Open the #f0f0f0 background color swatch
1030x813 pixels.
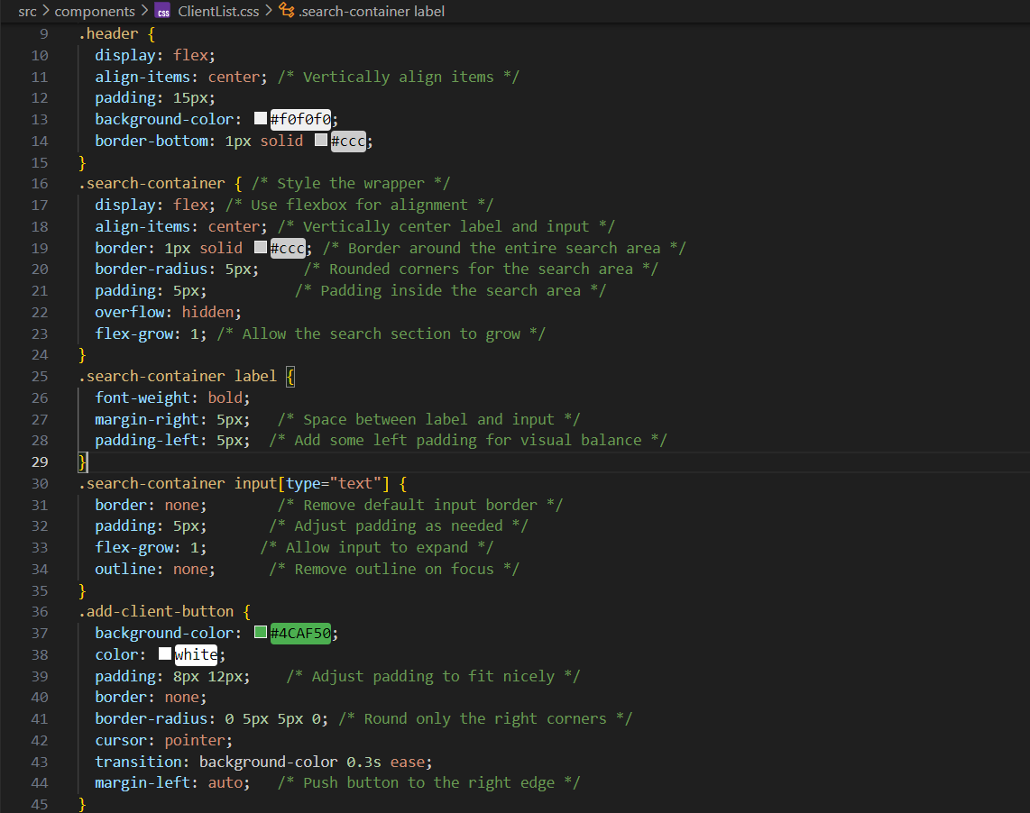[261, 119]
